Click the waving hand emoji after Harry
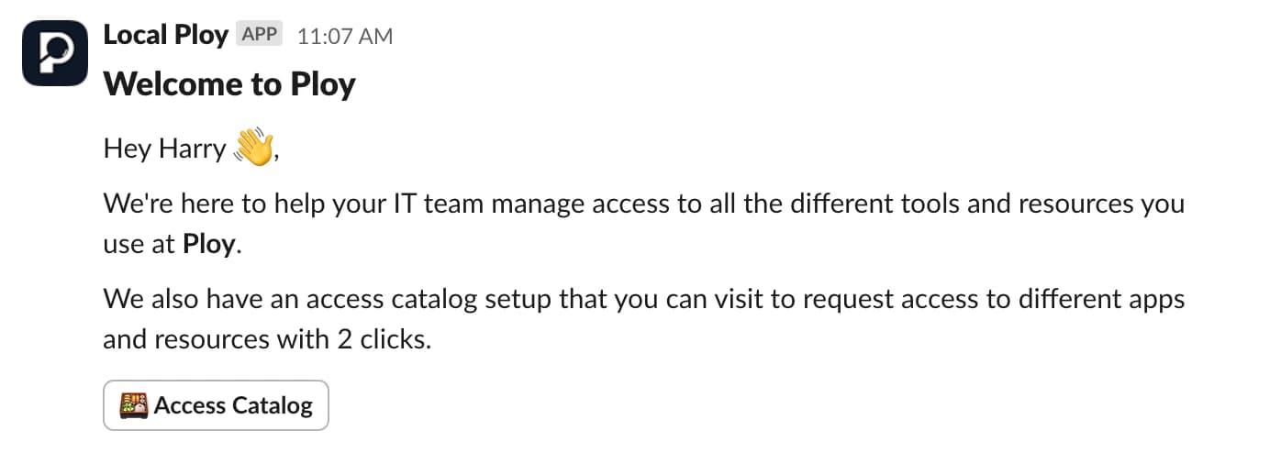 (254, 148)
